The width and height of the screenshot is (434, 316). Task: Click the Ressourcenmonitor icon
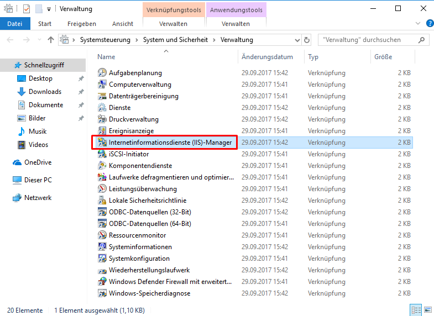pos(102,235)
